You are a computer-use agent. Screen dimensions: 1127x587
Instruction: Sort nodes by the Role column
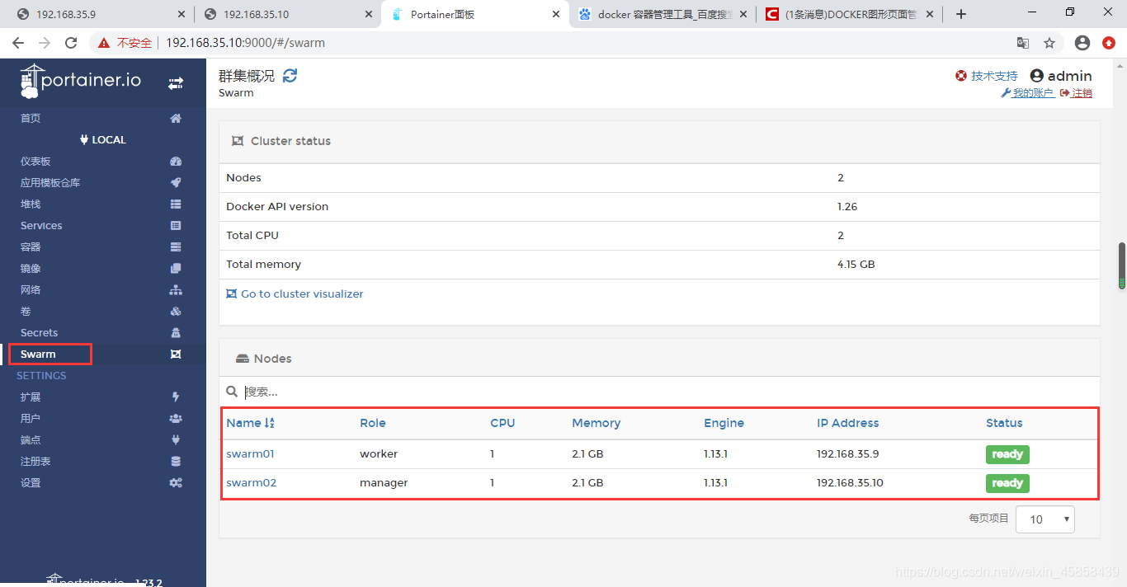[373, 423]
